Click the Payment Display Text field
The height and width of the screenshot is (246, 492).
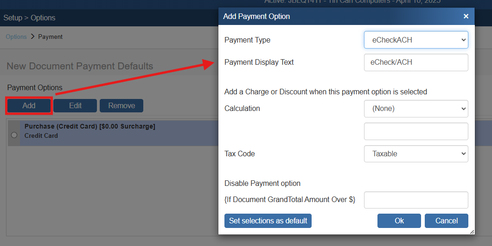coord(416,62)
